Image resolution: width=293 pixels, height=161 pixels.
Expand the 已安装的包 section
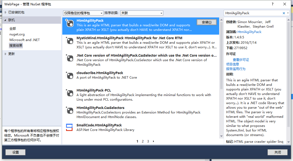click(5, 12)
